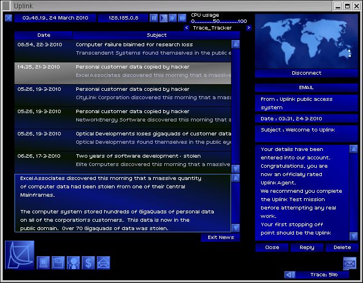Toggle the trace beep speaker icon
The image size is (363, 283).
(290, 275)
